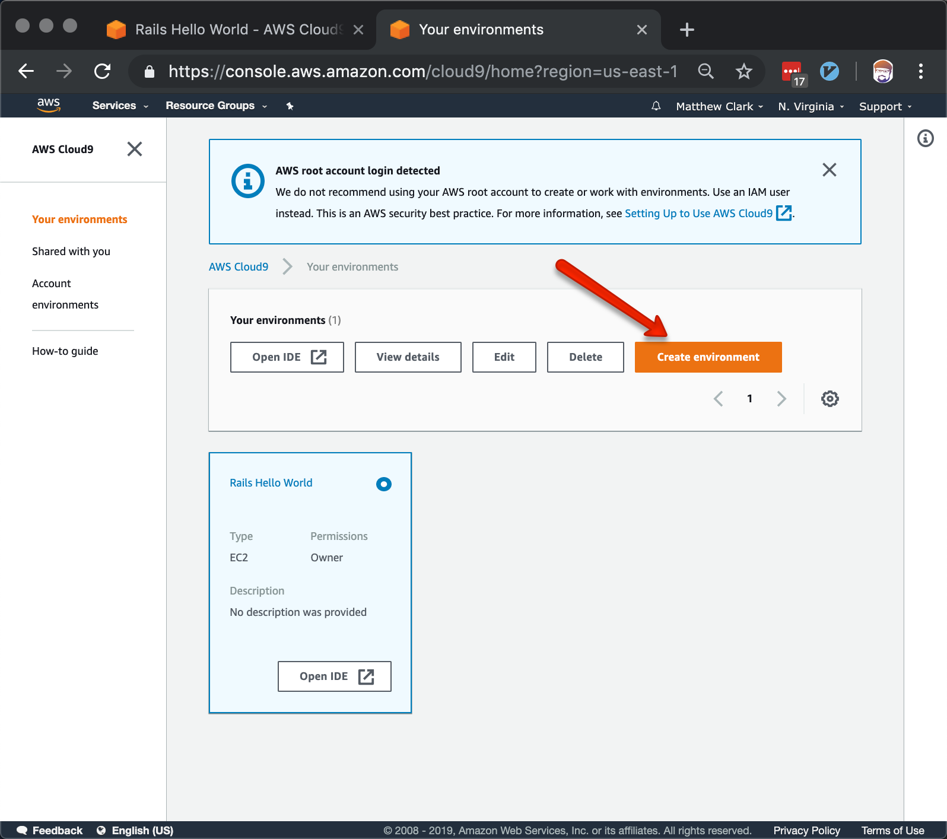Click the Edit environment button

(x=504, y=357)
